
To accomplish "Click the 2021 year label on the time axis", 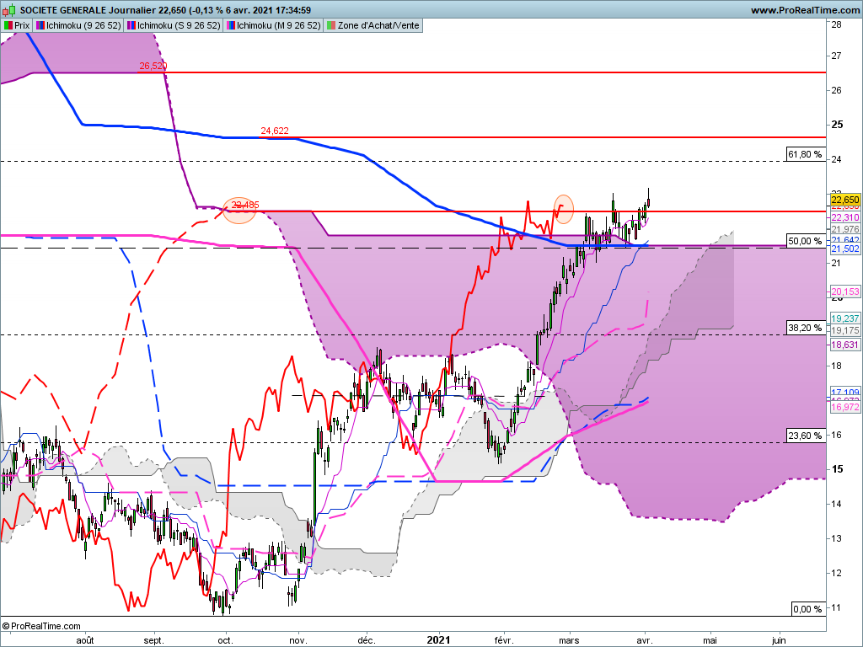I will tap(438, 640).
